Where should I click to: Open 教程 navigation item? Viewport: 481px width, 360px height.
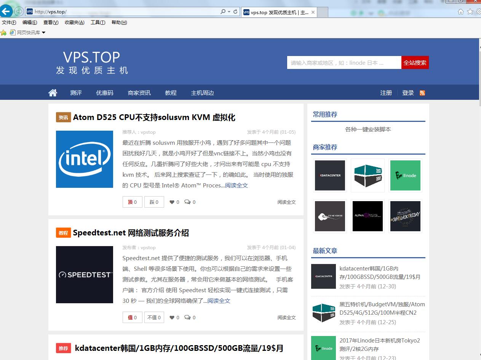pyautogui.click(x=171, y=93)
